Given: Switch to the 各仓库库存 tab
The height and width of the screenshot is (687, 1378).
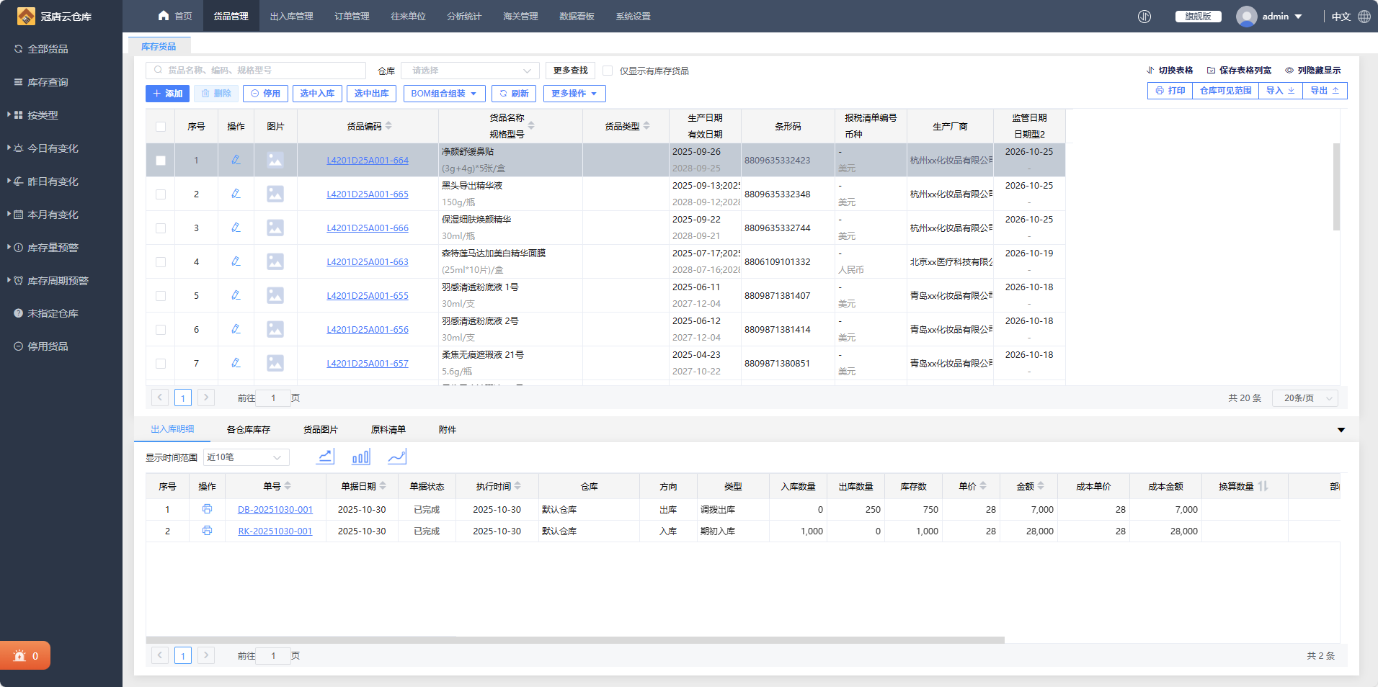Looking at the screenshot, I should point(248,430).
